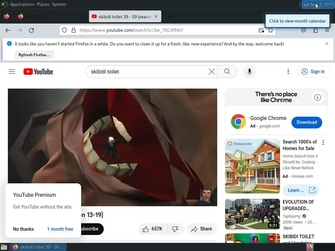Click the Firefox icon in bottom-right tray
Viewport: 335px width, 251px height.
point(310,247)
